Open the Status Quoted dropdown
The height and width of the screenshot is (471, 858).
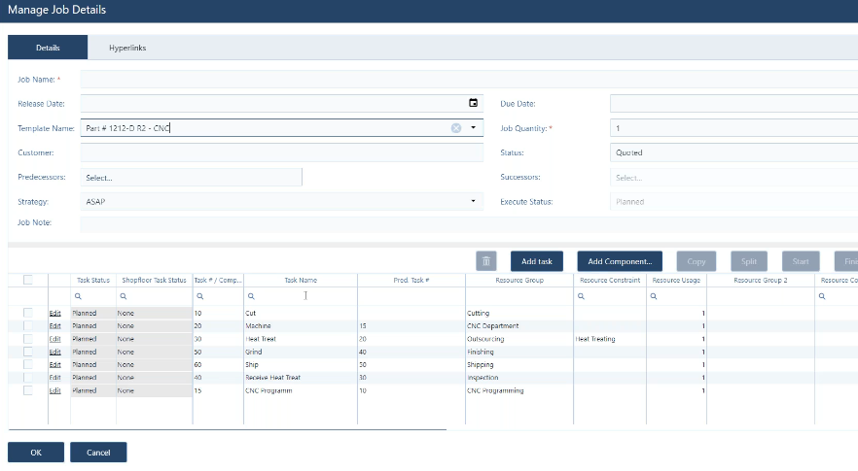point(733,152)
